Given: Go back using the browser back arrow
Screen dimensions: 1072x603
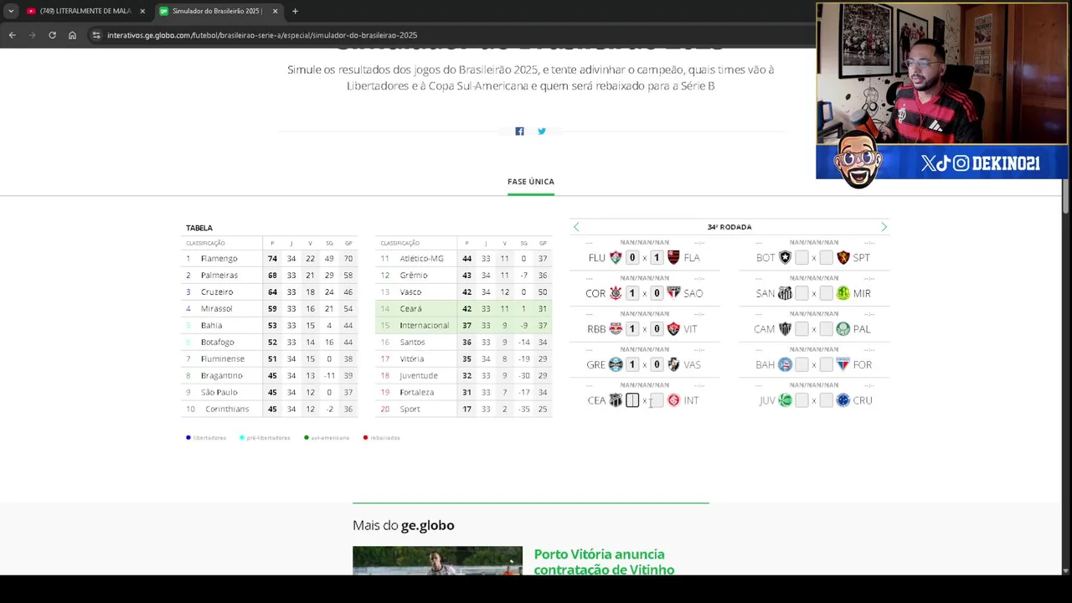Looking at the screenshot, I should click(12, 35).
